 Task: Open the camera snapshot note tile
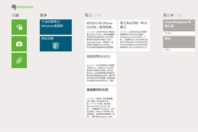click(19, 44)
